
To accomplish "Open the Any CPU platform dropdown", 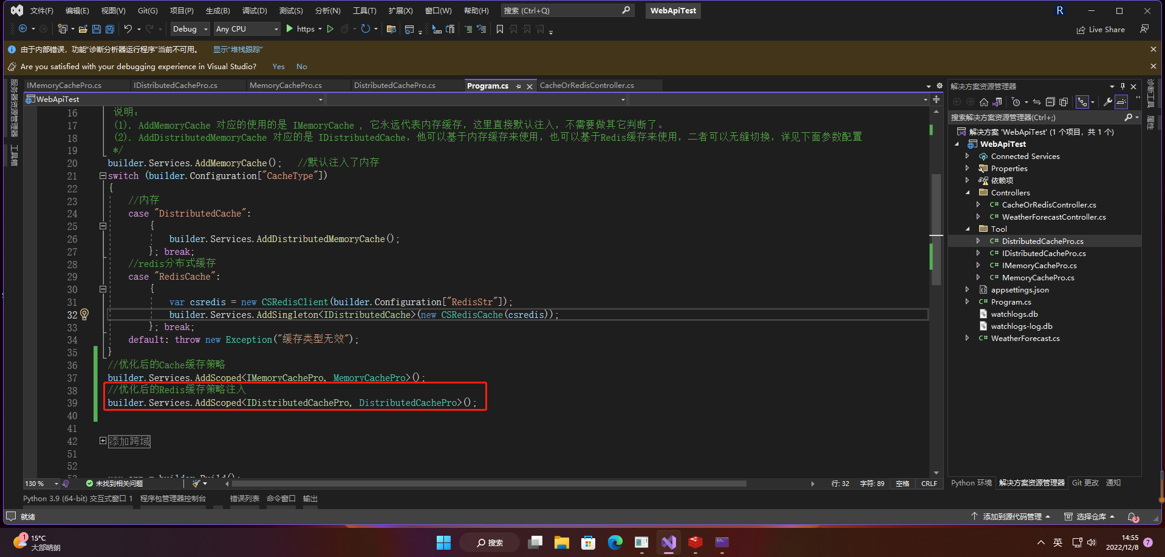I will [x=247, y=29].
